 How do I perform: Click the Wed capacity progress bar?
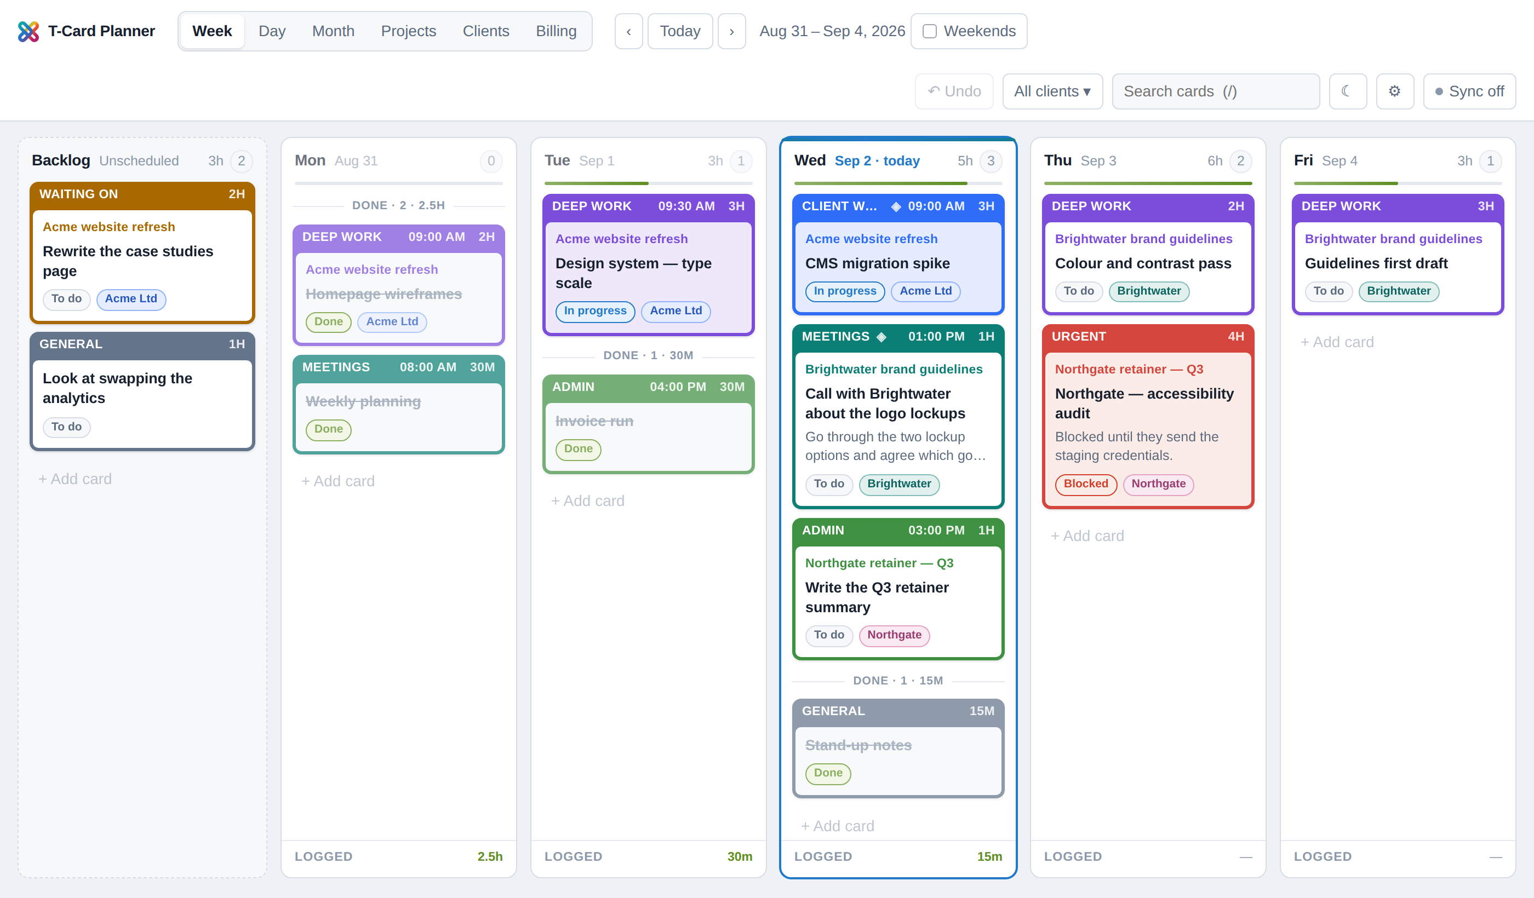(898, 183)
